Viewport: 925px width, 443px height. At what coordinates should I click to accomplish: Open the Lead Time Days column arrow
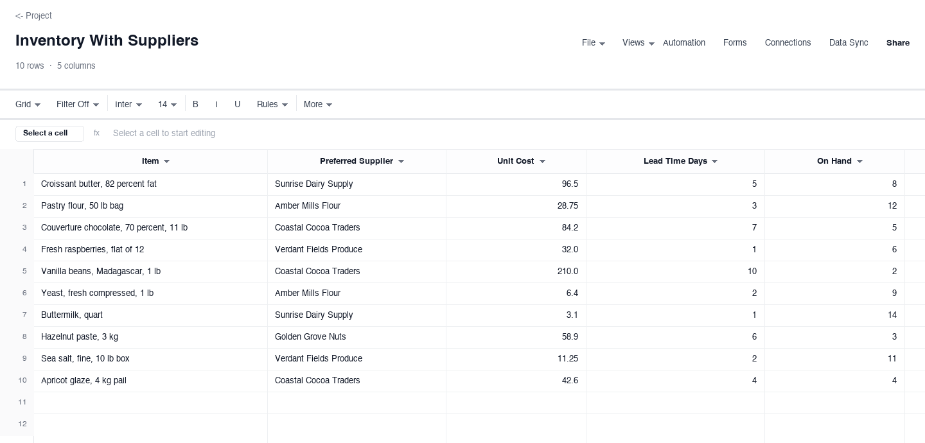(715, 162)
